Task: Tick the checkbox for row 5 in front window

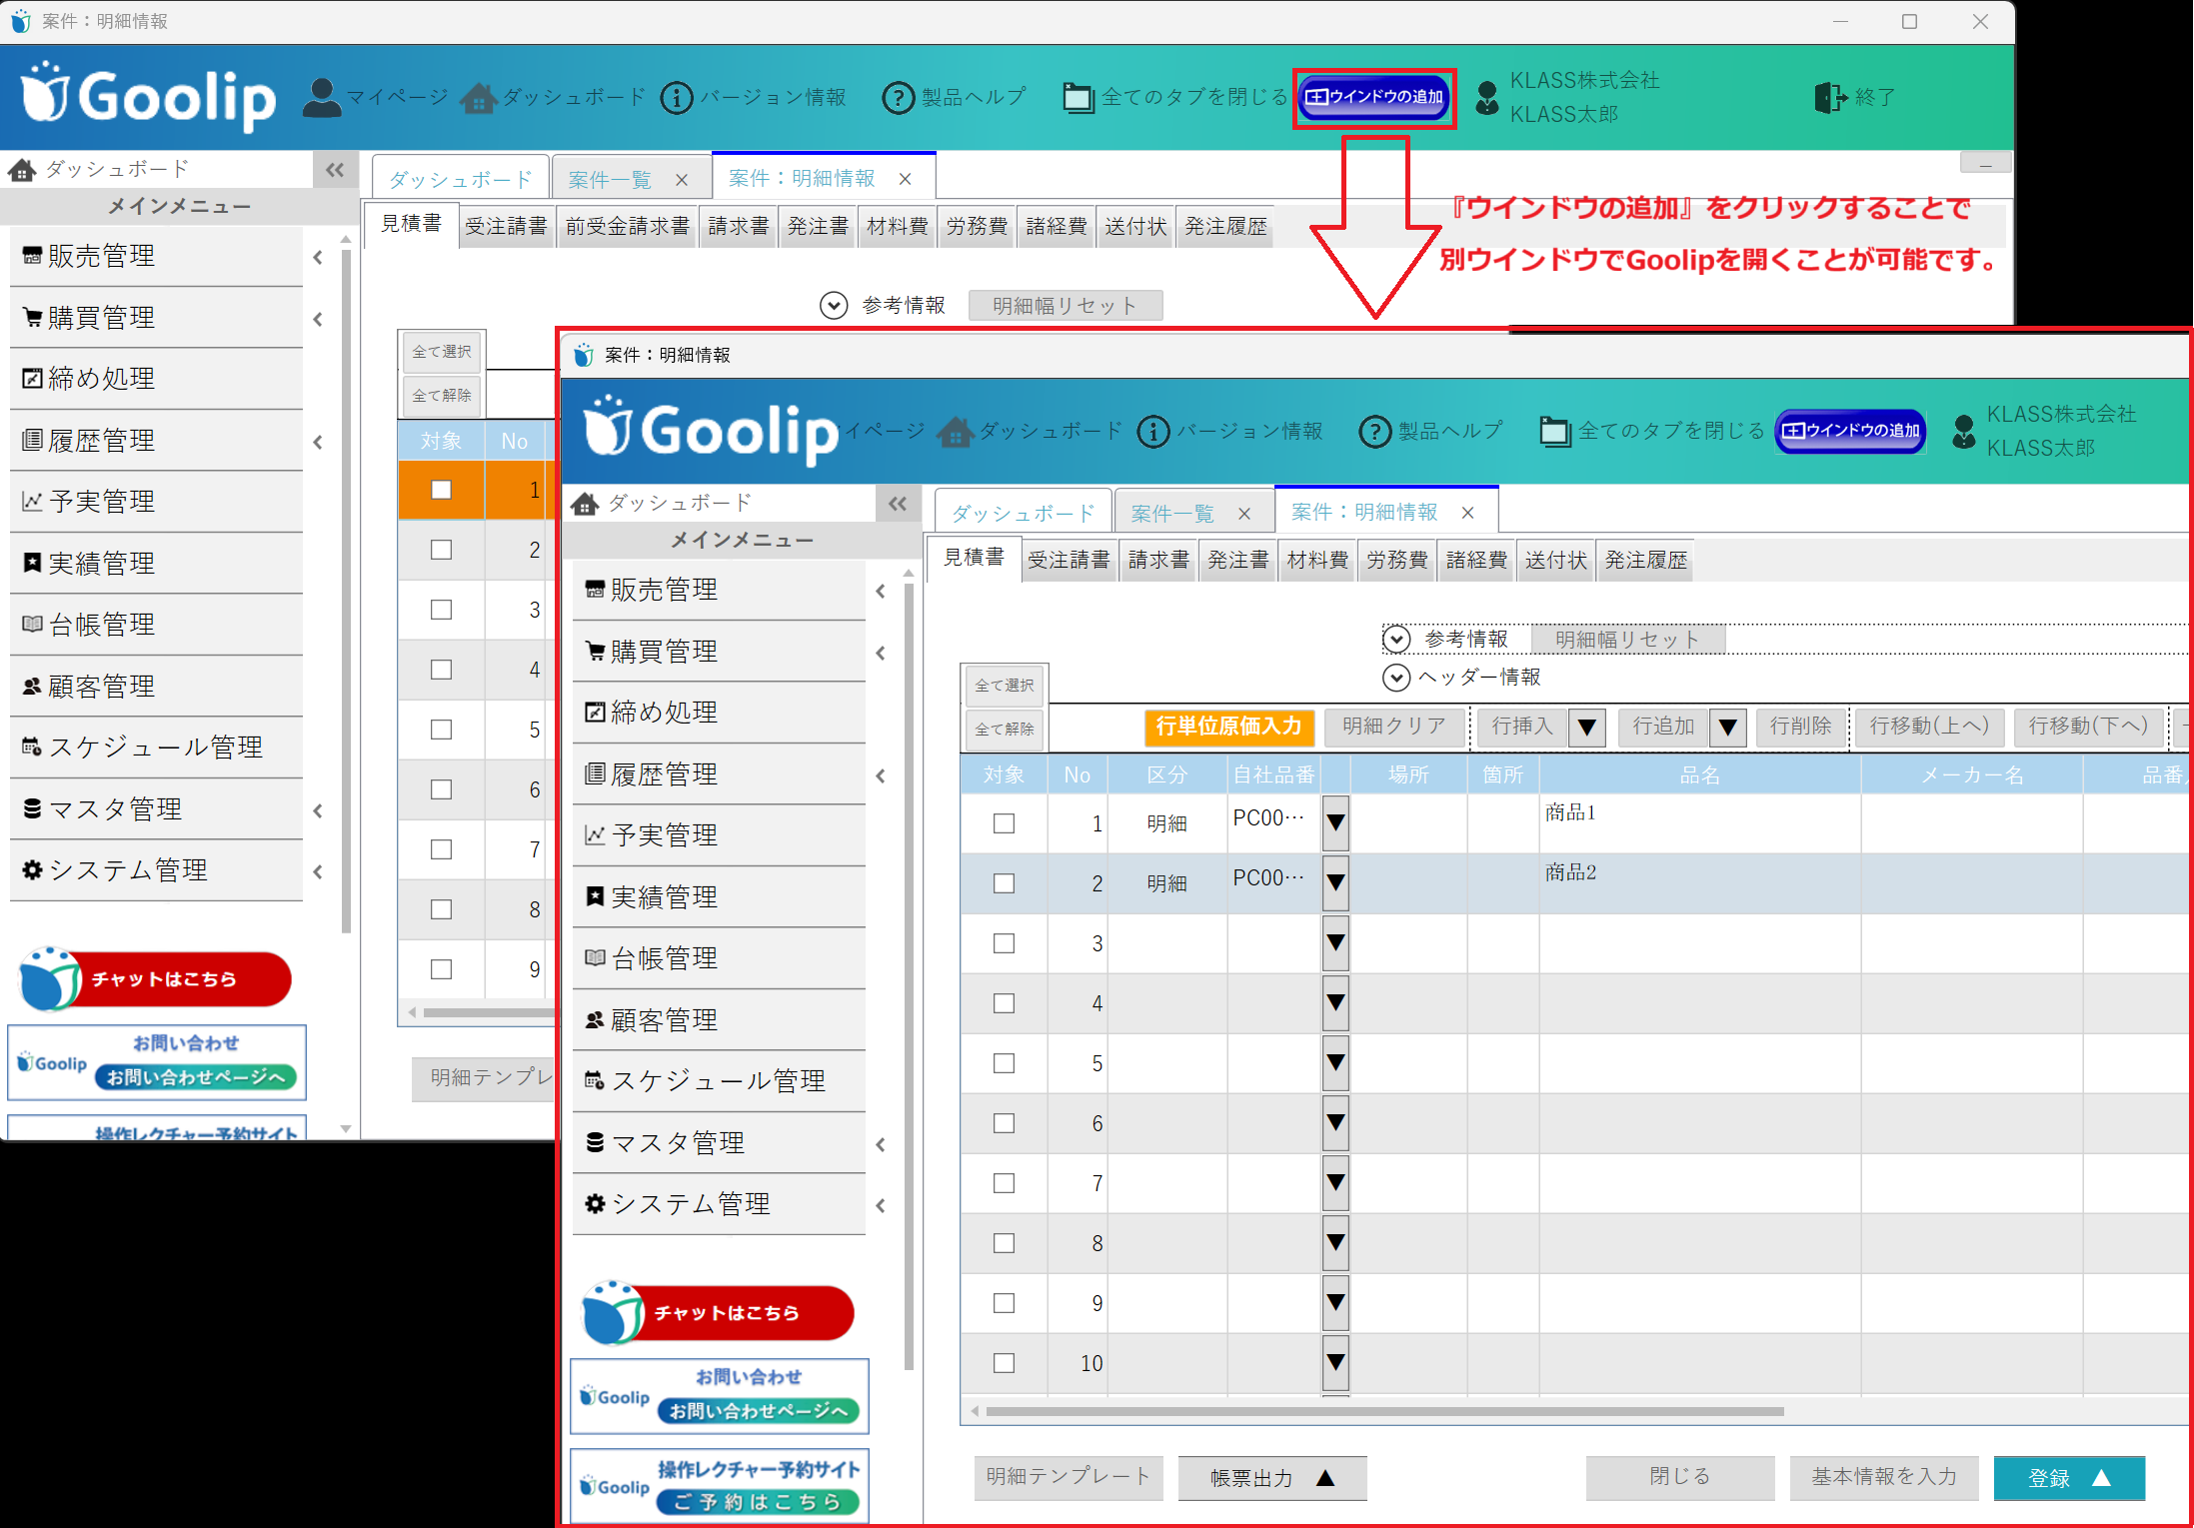Action: [1004, 1063]
